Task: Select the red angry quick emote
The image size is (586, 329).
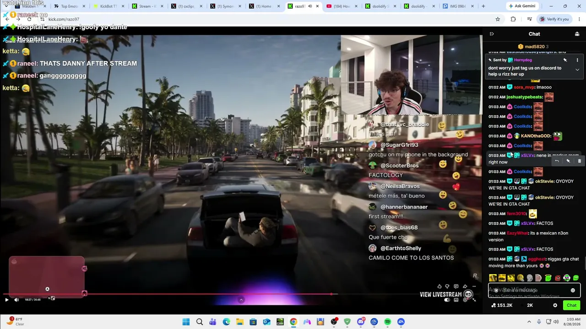Action: 557,278
